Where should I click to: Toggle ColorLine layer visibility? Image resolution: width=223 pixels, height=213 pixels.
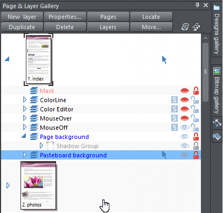coord(185,99)
